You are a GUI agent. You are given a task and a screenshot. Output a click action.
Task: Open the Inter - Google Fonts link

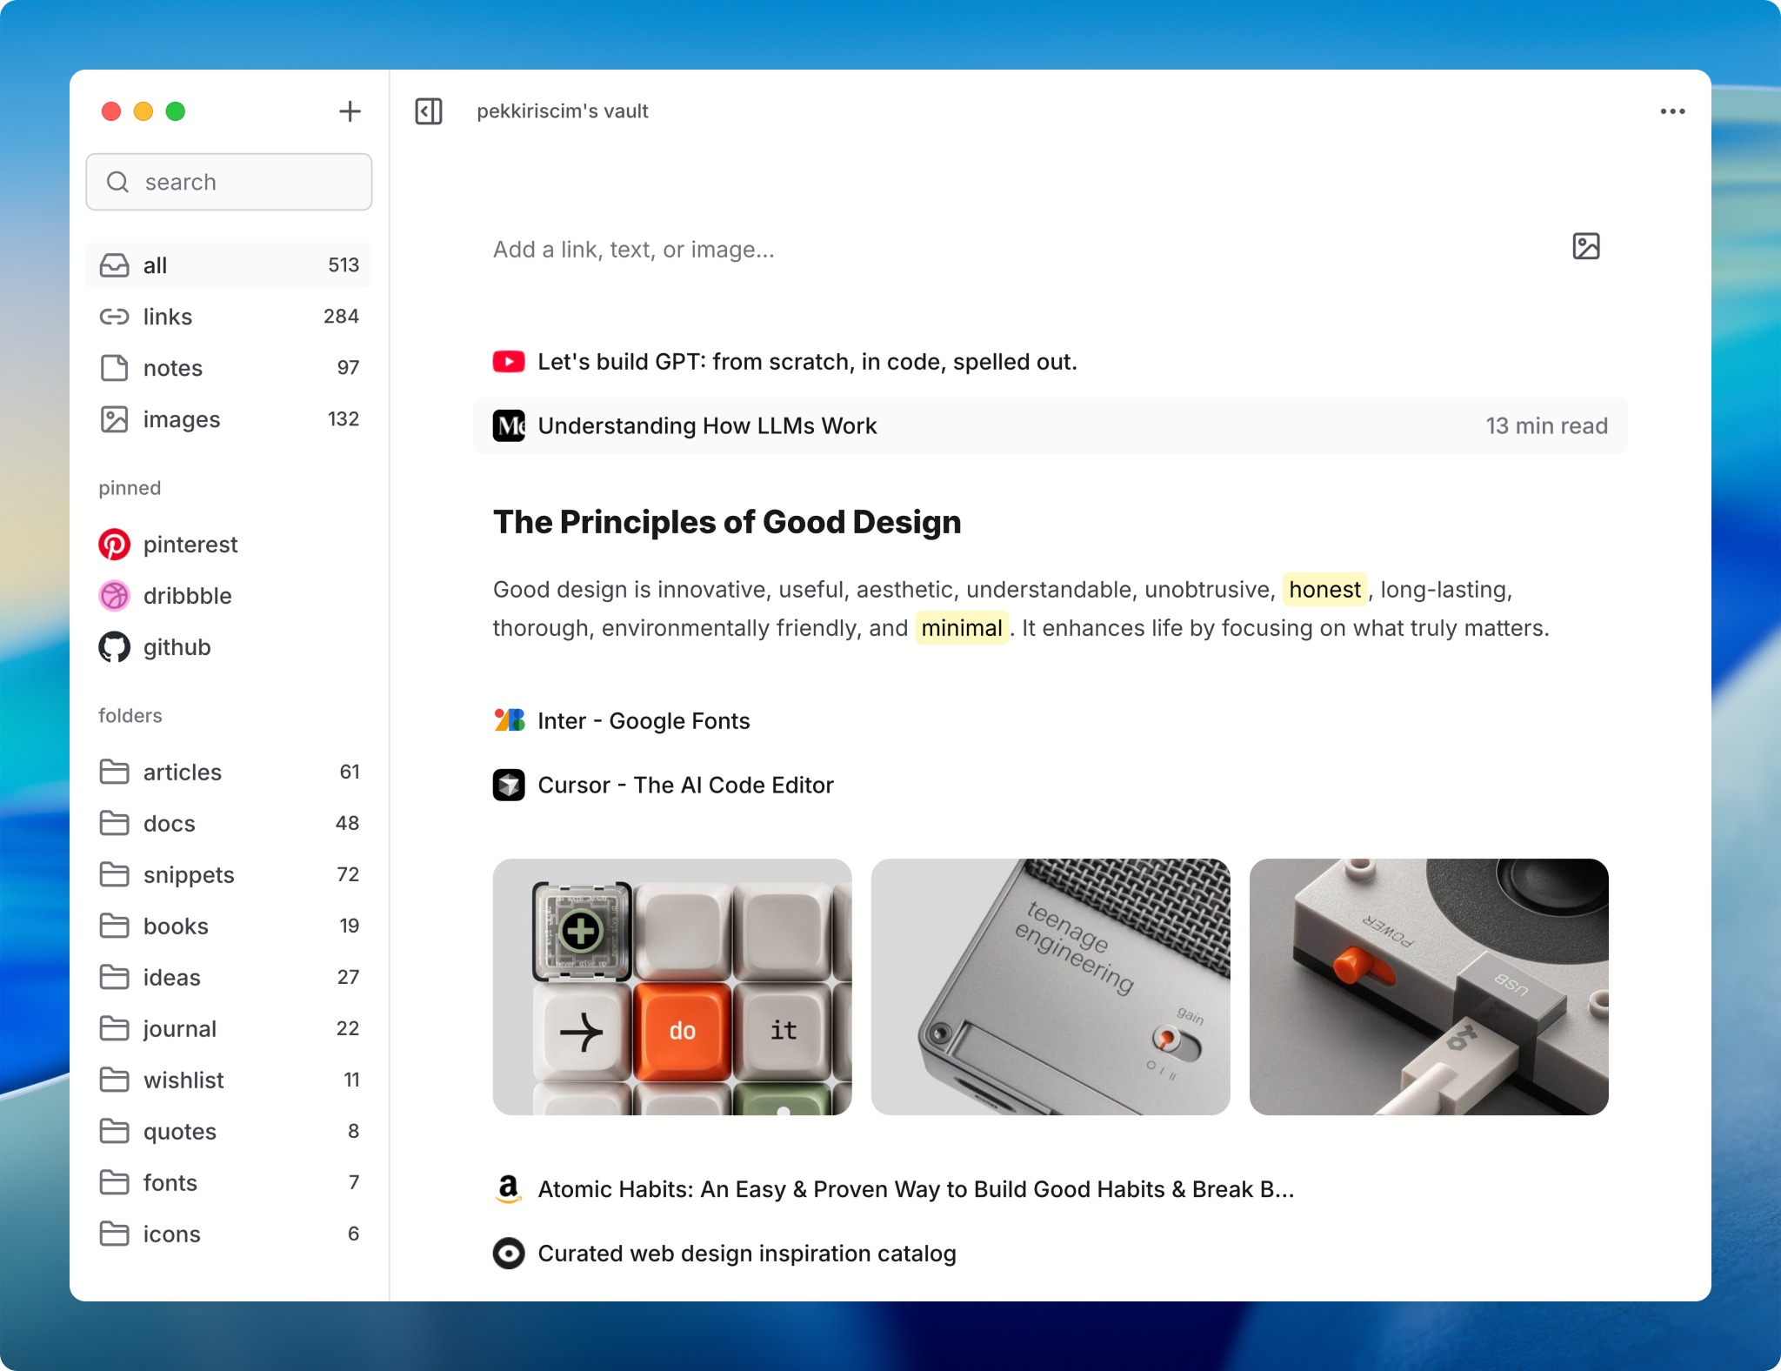click(644, 721)
